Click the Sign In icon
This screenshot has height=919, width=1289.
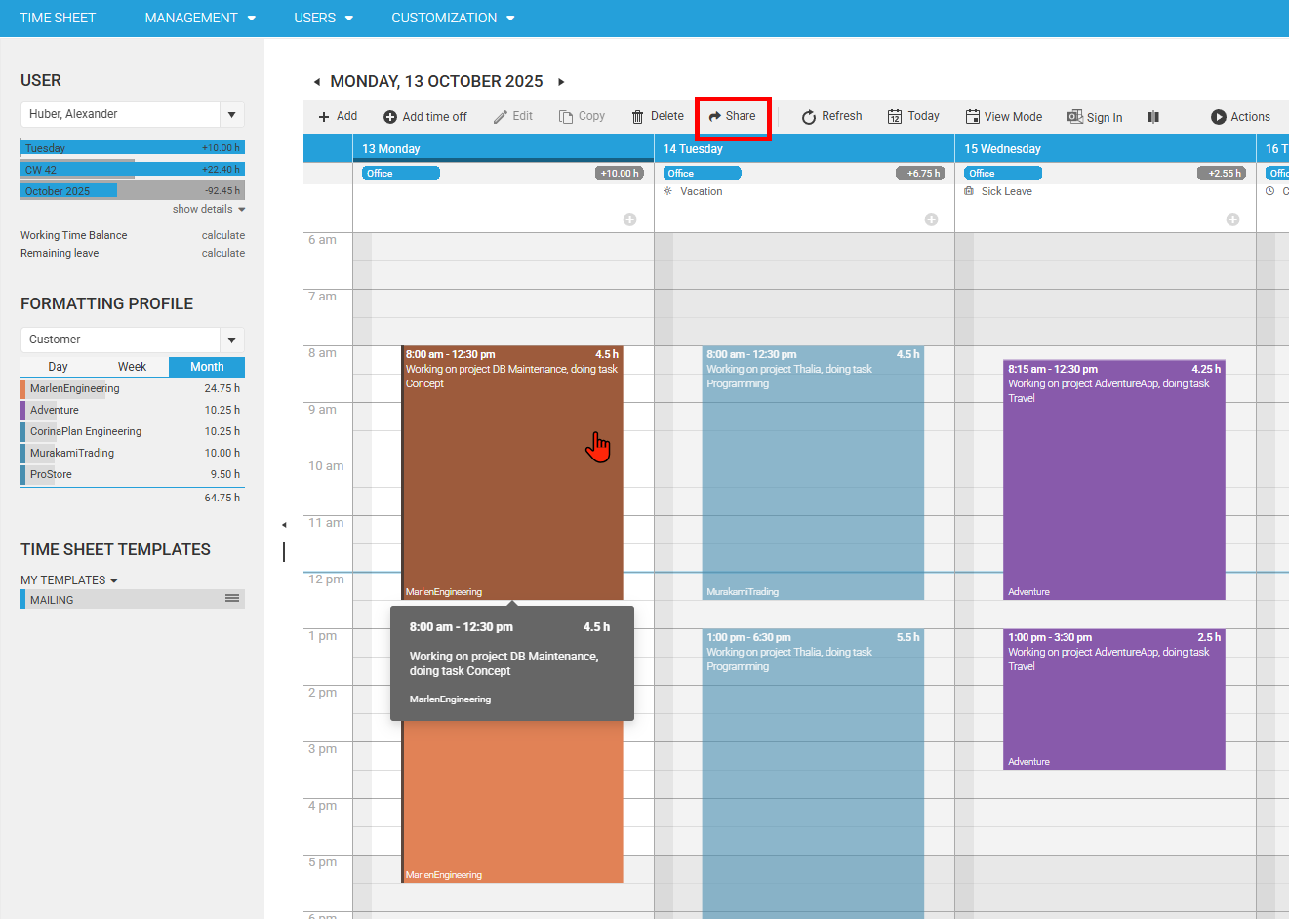pos(1075,117)
